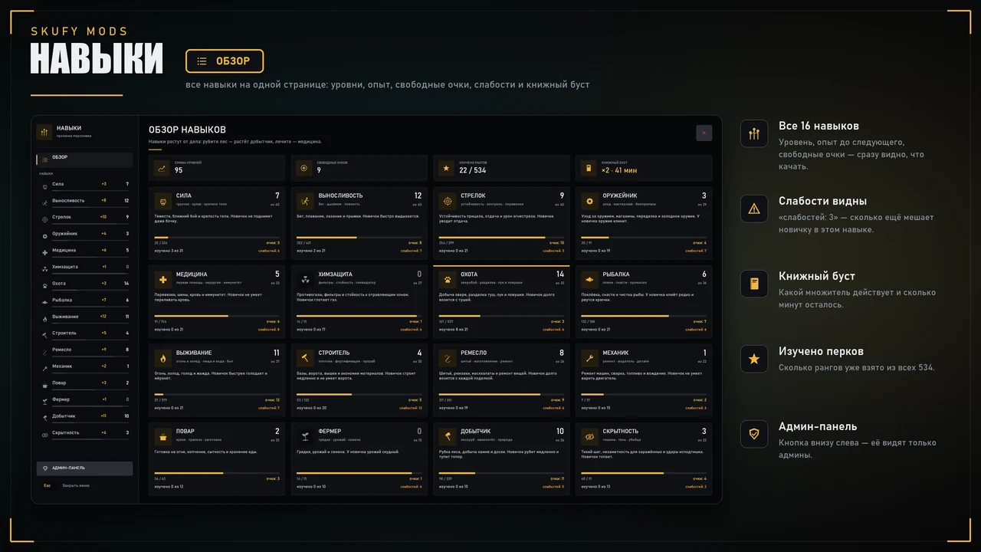Click the «×2 · 41 мин» book boost value
Screen dimensions: 981x552
pyautogui.click(x=619, y=170)
